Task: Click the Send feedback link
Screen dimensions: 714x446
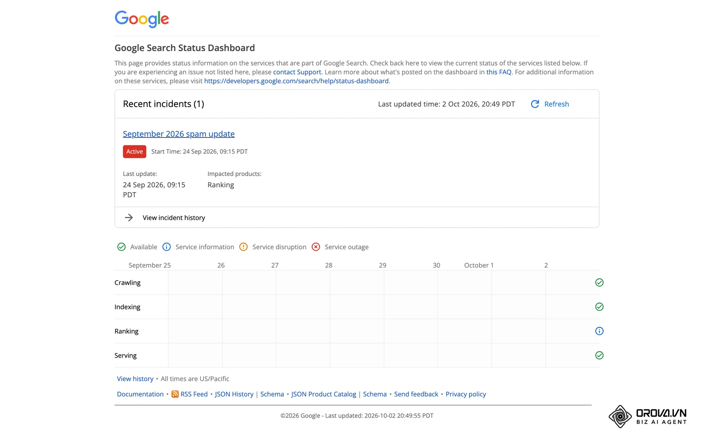Action: point(416,394)
